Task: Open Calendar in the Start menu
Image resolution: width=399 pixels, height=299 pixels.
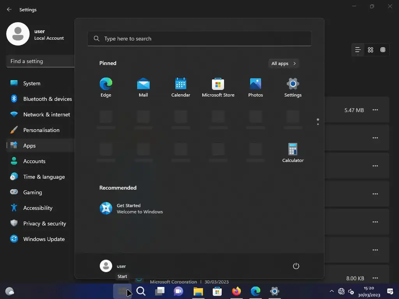Action: click(x=181, y=88)
